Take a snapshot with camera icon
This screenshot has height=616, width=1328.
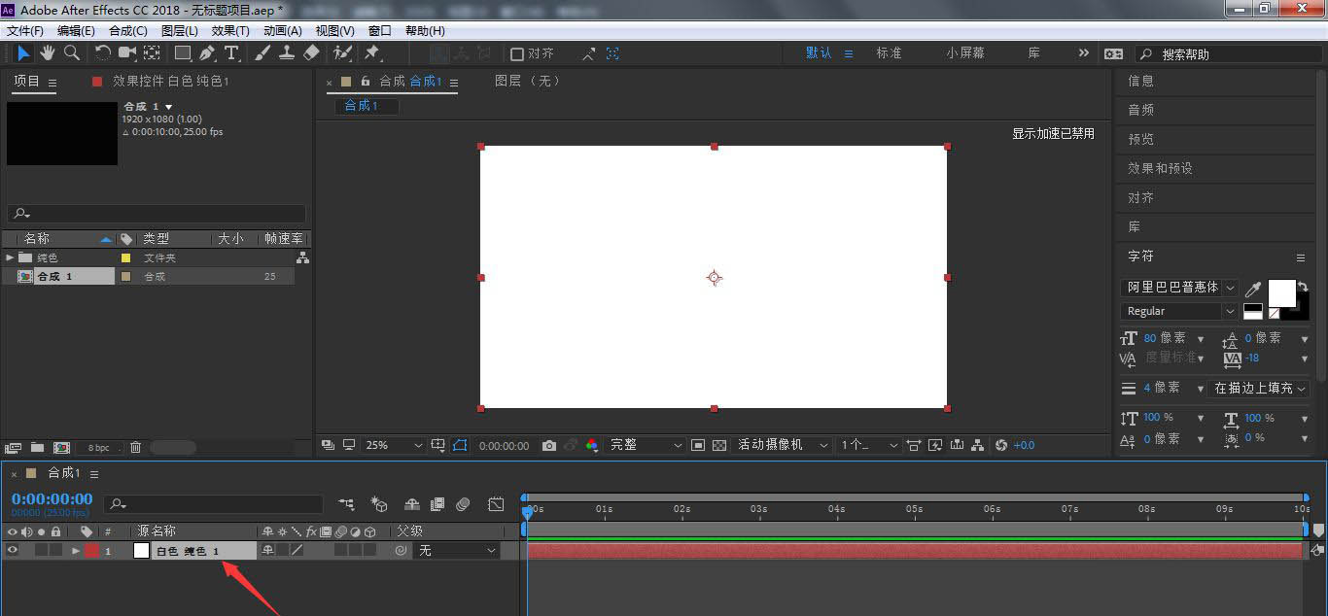[x=549, y=445]
